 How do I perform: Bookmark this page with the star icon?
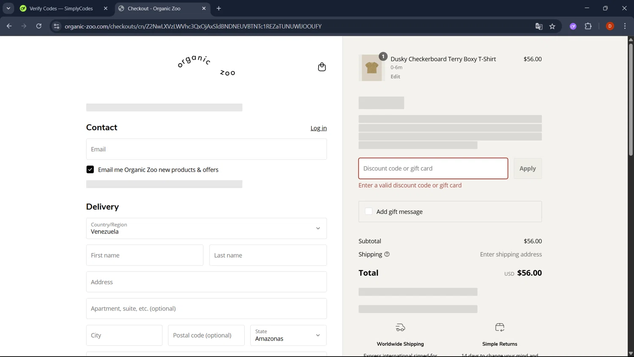coord(552,26)
